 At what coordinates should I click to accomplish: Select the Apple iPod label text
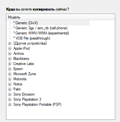[21, 48]
